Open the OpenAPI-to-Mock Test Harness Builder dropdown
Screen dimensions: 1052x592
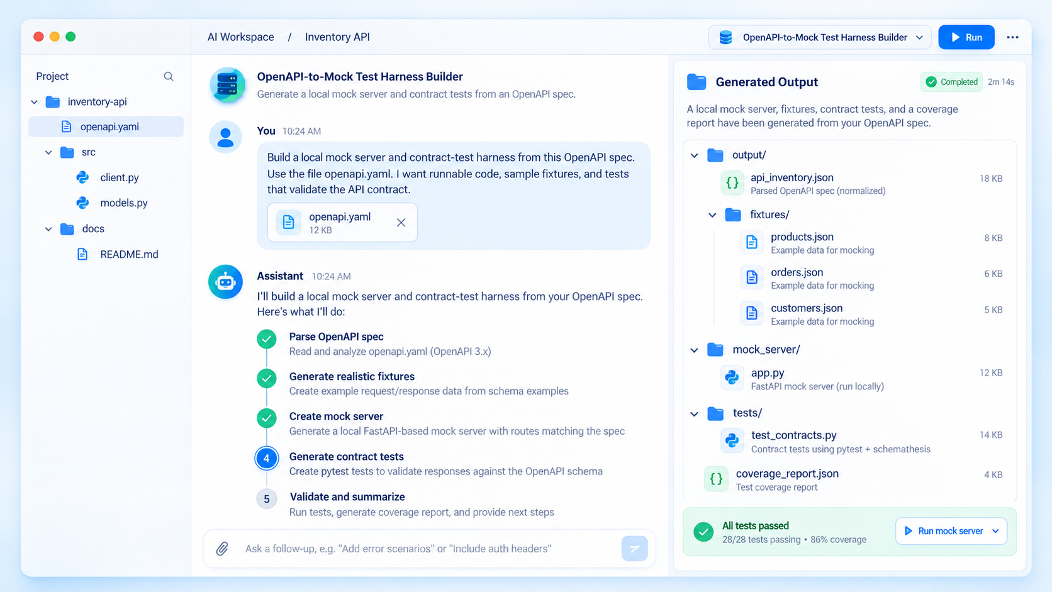click(820, 37)
